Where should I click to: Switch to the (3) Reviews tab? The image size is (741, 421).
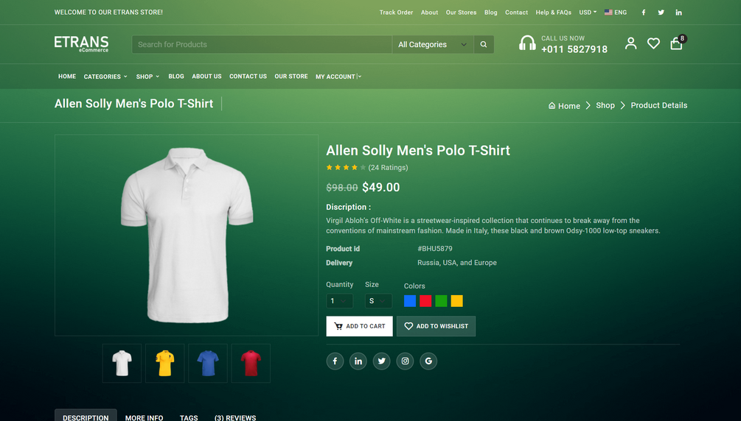tap(235, 418)
